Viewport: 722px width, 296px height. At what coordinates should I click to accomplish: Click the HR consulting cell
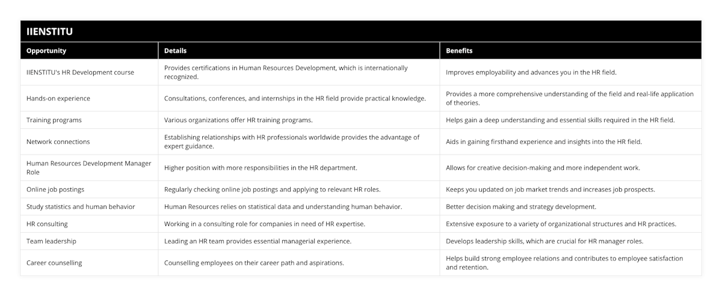coord(89,224)
